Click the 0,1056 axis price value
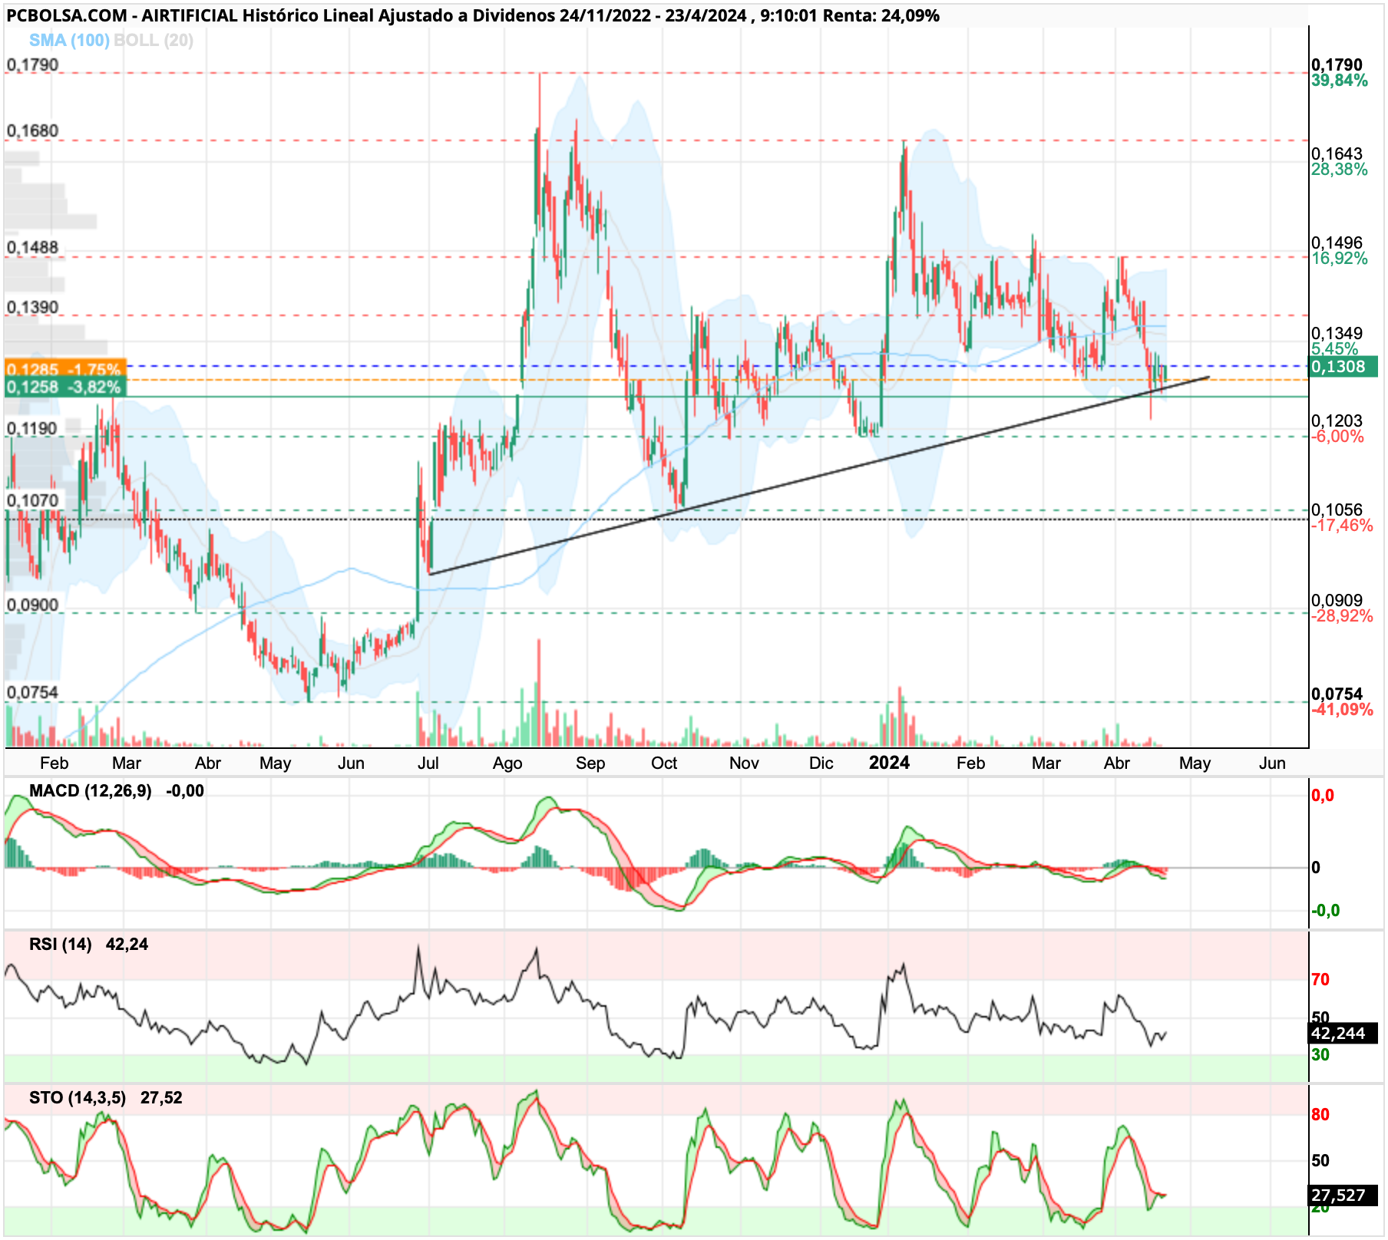1388x1240 pixels. [x=1337, y=510]
